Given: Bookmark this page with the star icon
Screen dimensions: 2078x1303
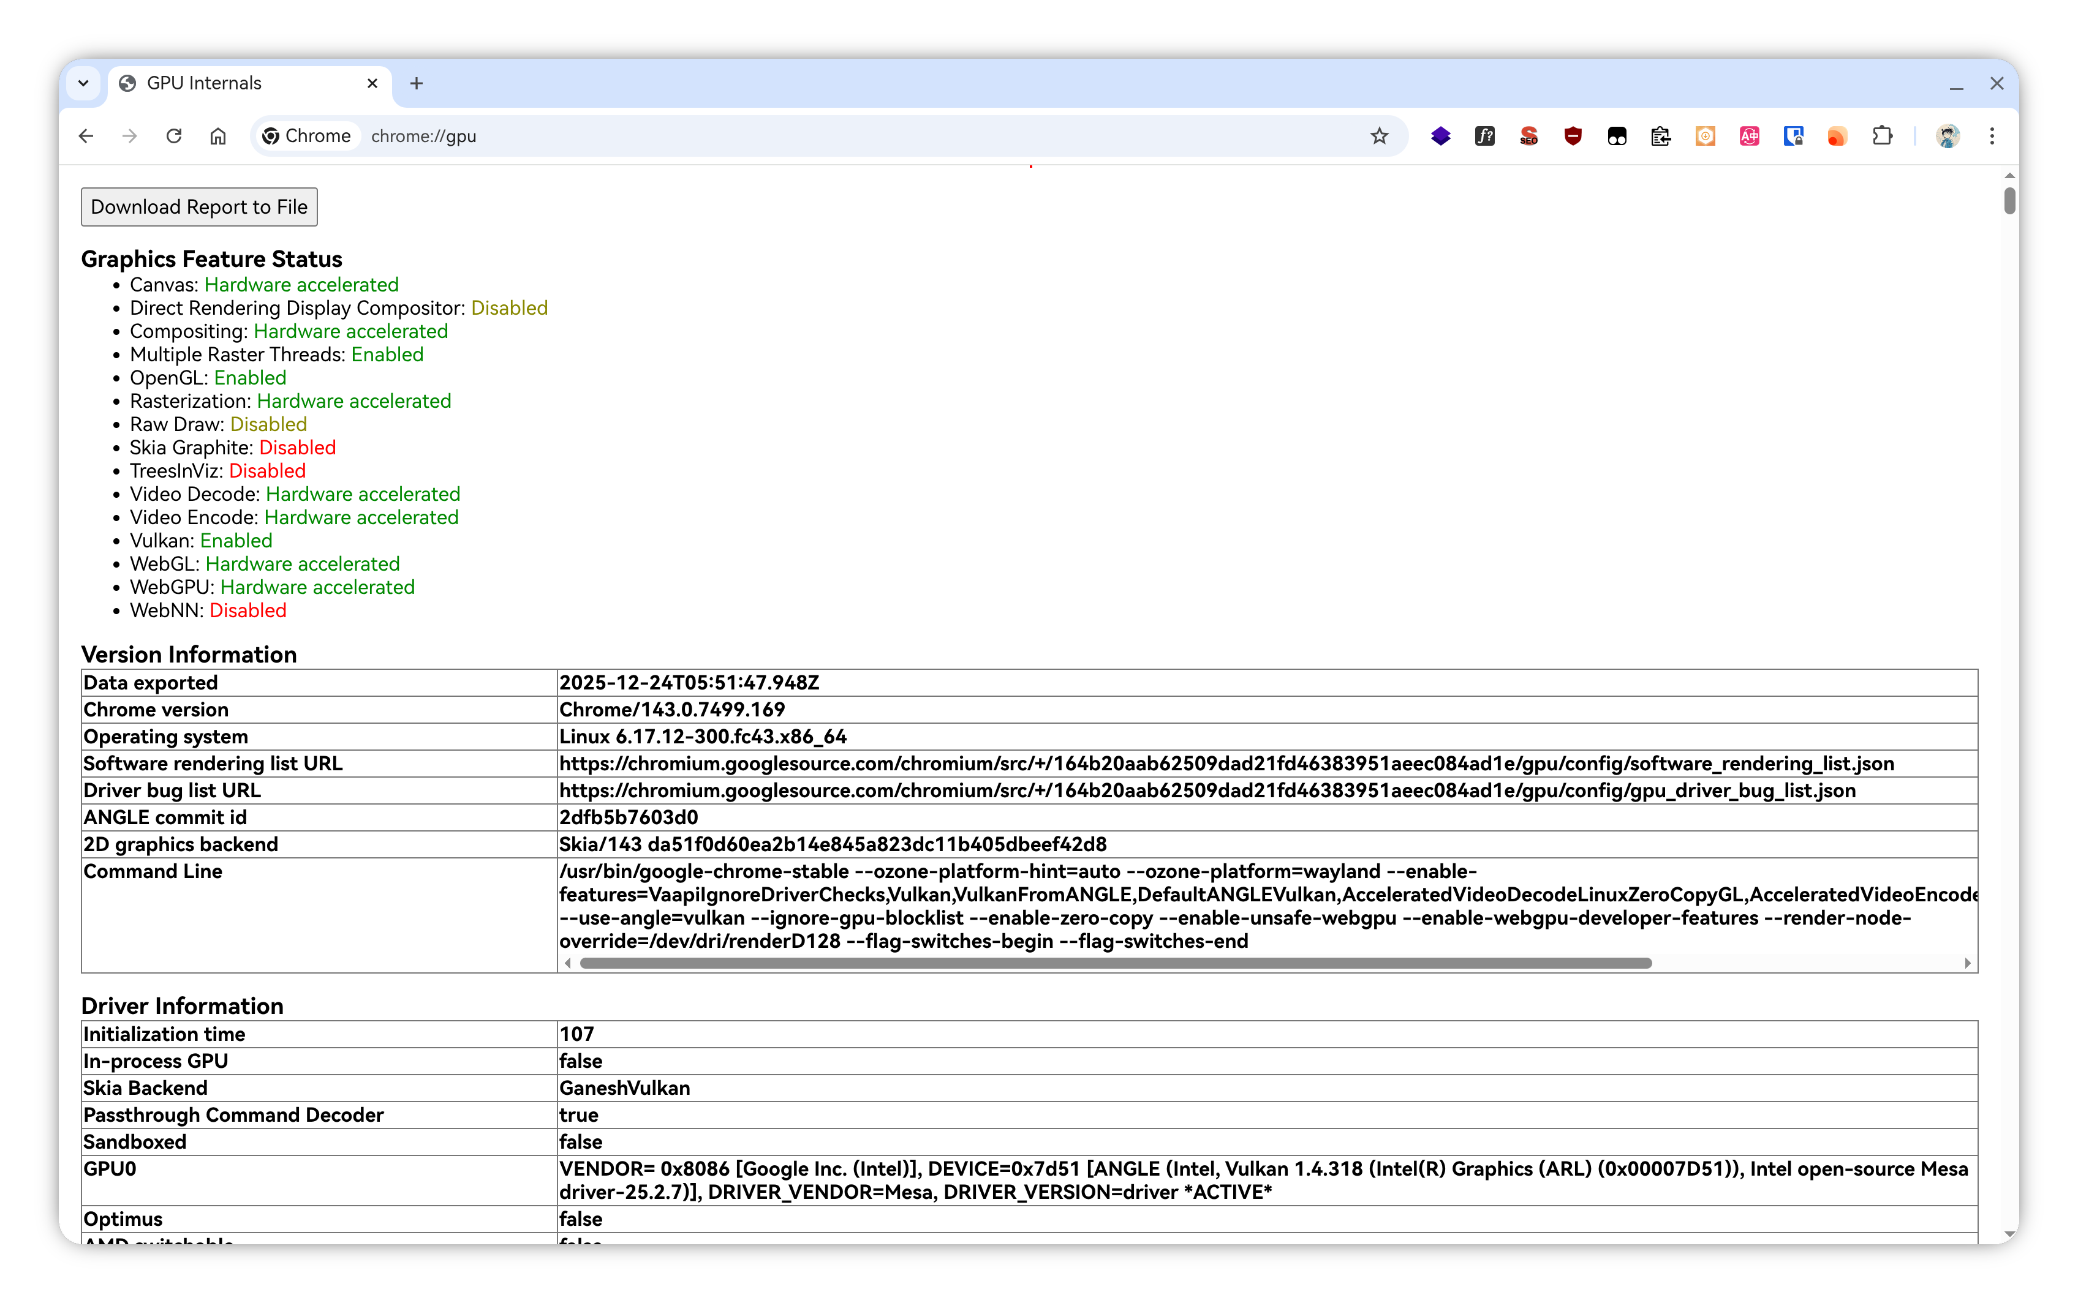Looking at the screenshot, I should 1379,136.
